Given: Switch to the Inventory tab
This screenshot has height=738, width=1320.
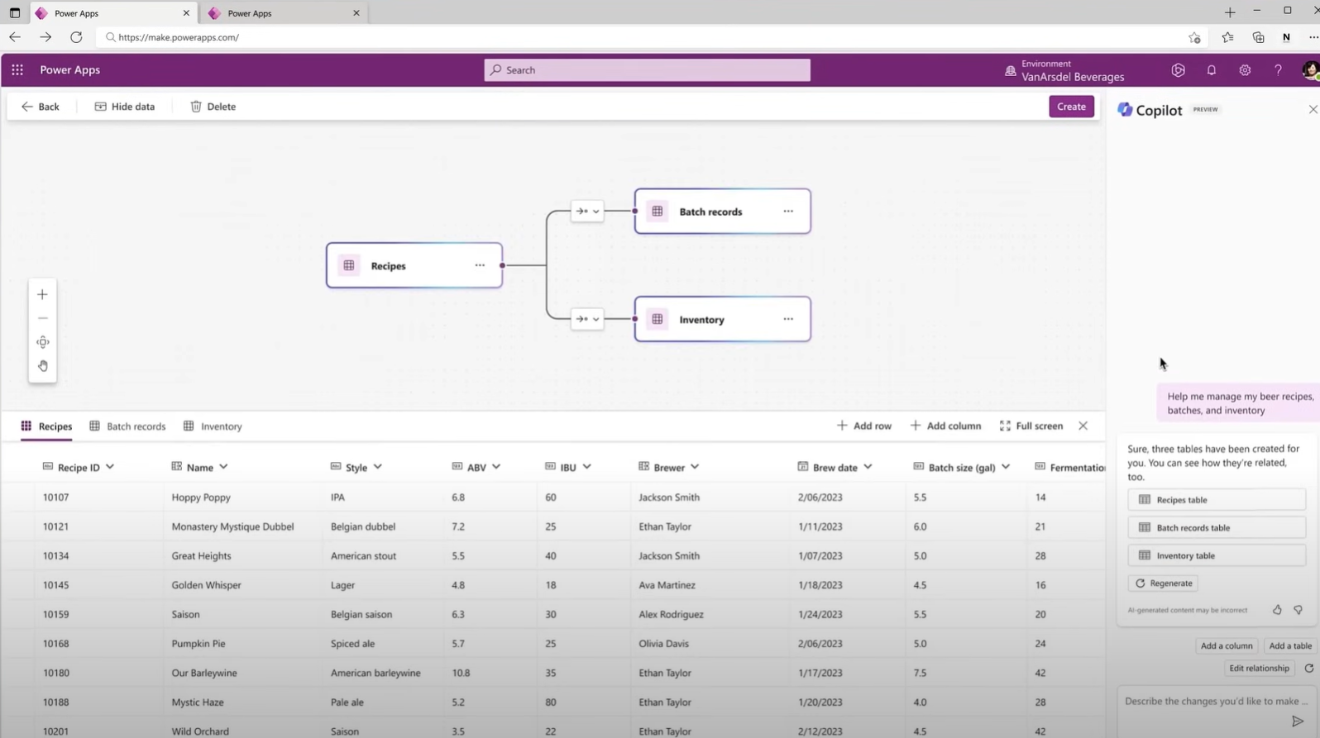Looking at the screenshot, I should click(x=213, y=426).
